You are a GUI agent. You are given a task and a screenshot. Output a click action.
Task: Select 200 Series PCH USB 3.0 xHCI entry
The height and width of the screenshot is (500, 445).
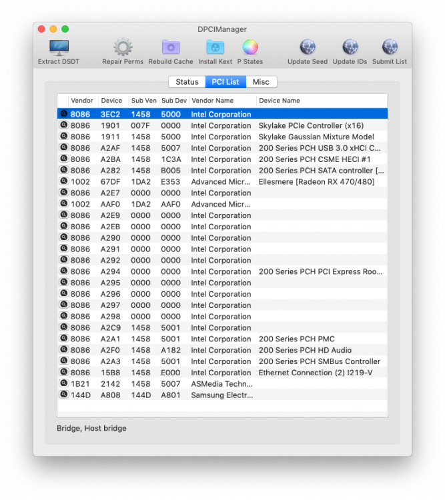coord(320,148)
